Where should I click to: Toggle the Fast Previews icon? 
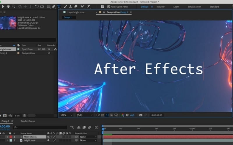(x=98, y=115)
